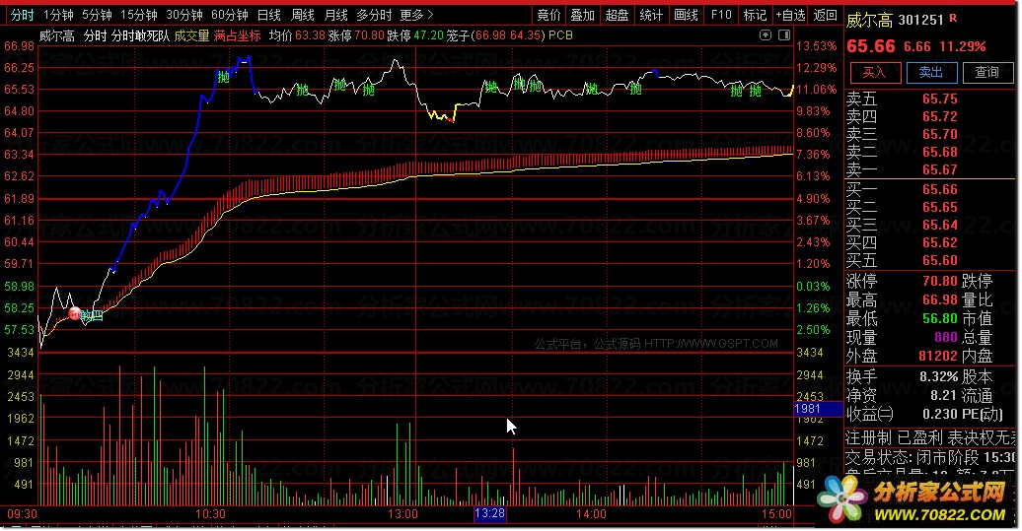Open the 竞价 auction view
Viewport: 1022px width, 531px height.
(x=548, y=15)
